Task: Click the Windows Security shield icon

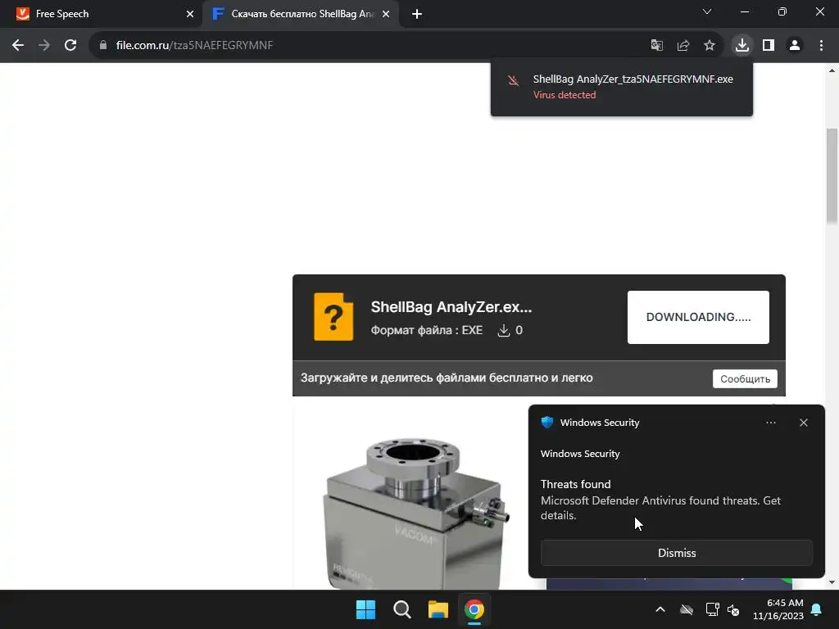Action: point(546,422)
